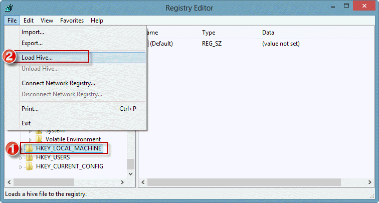
Task: Open the Favorites menu
Action: (x=72, y=21)
